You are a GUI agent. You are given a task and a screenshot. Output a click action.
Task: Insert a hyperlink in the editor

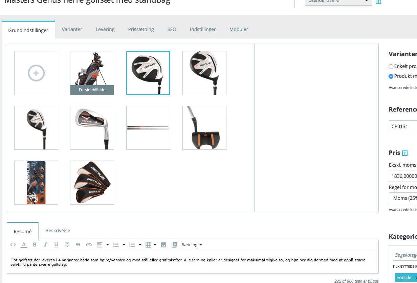click(89, 245)
